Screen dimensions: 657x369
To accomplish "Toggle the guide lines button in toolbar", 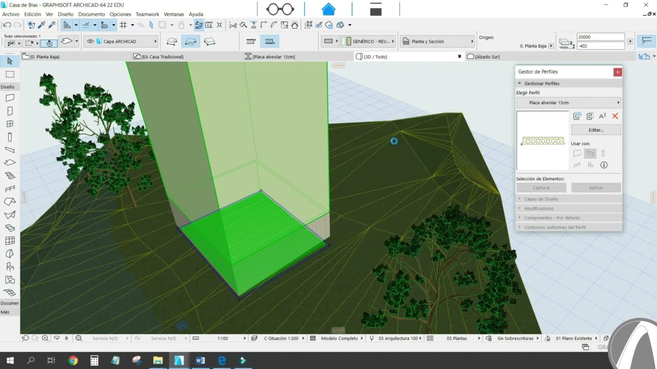I will (67, 25).
